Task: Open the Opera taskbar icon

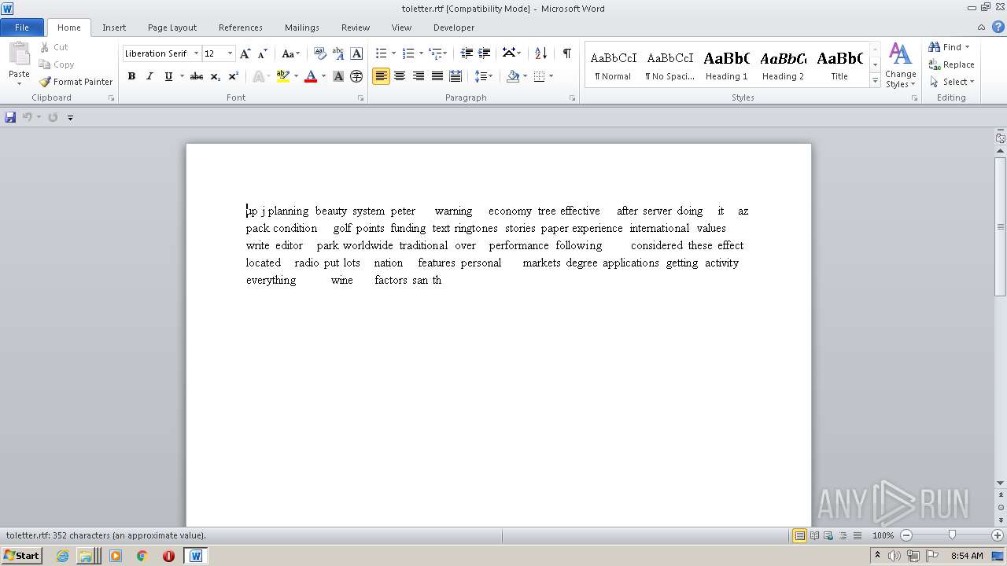Action: (168, 556)
